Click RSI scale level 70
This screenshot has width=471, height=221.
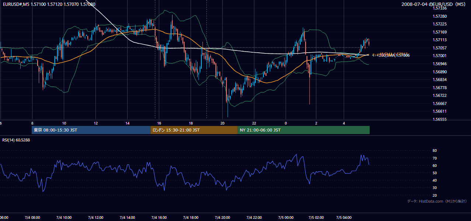(x=435, y=158)
